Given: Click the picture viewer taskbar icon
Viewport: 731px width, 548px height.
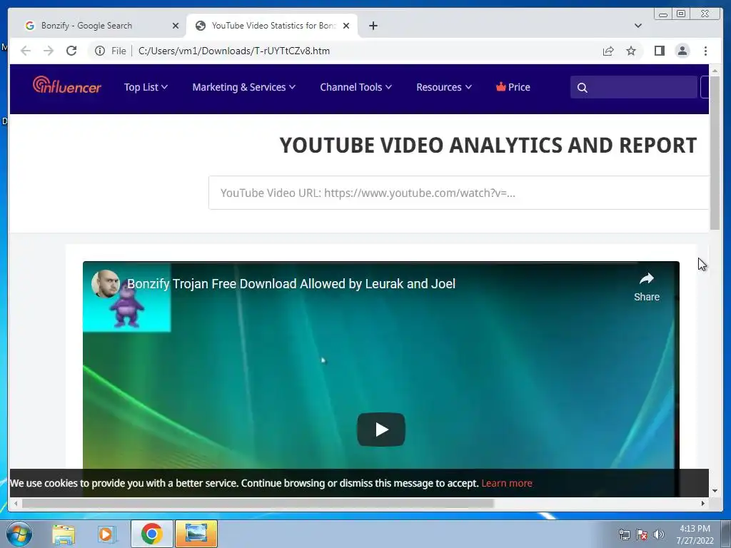Looking at the screenshot, I should coord(196,534).
